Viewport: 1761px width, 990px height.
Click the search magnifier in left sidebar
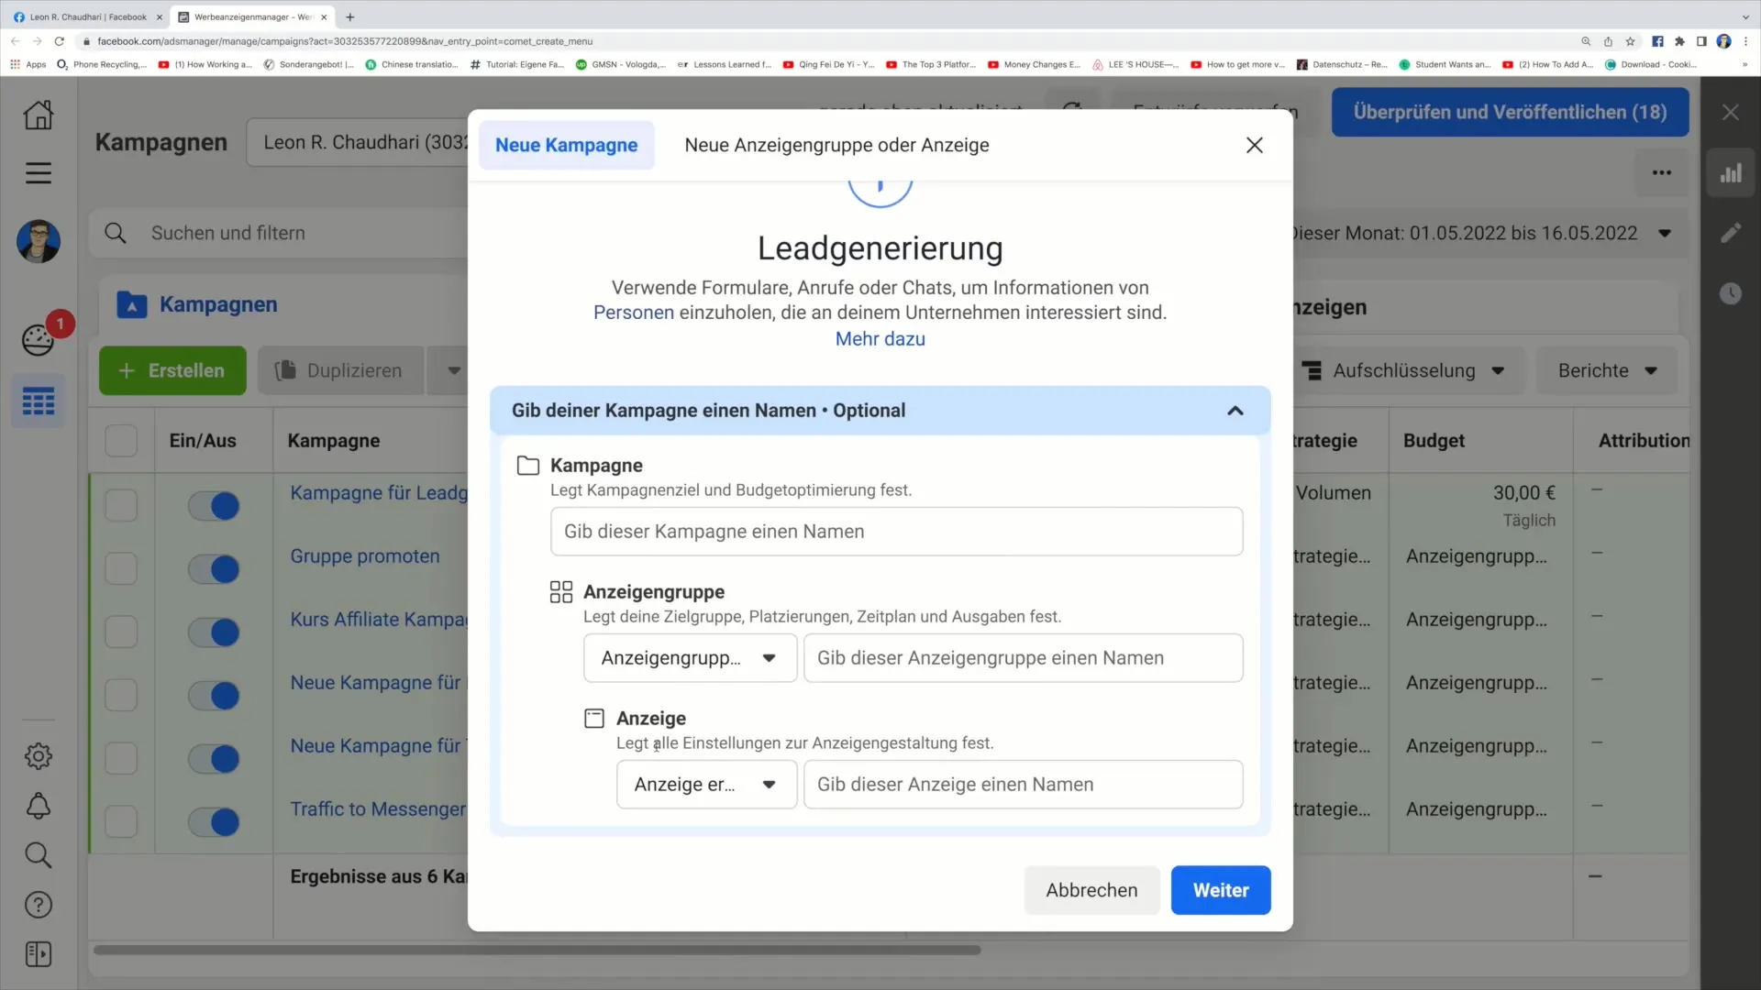click(39, 855)
